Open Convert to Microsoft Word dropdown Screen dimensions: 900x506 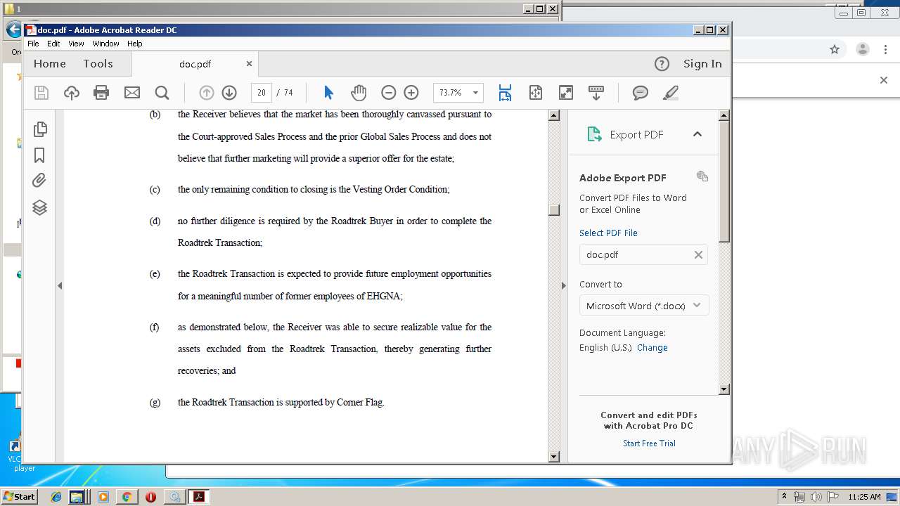pyautogui.click(x=644, y=306)
